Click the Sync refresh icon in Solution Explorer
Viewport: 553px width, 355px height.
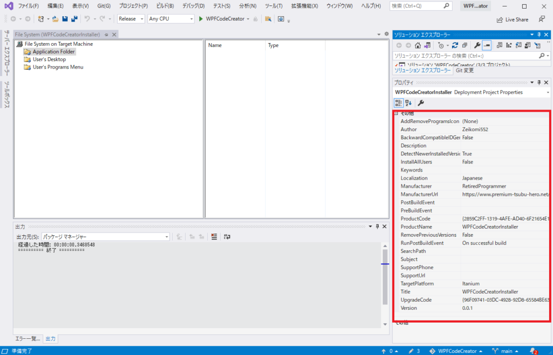coord(455,45)
